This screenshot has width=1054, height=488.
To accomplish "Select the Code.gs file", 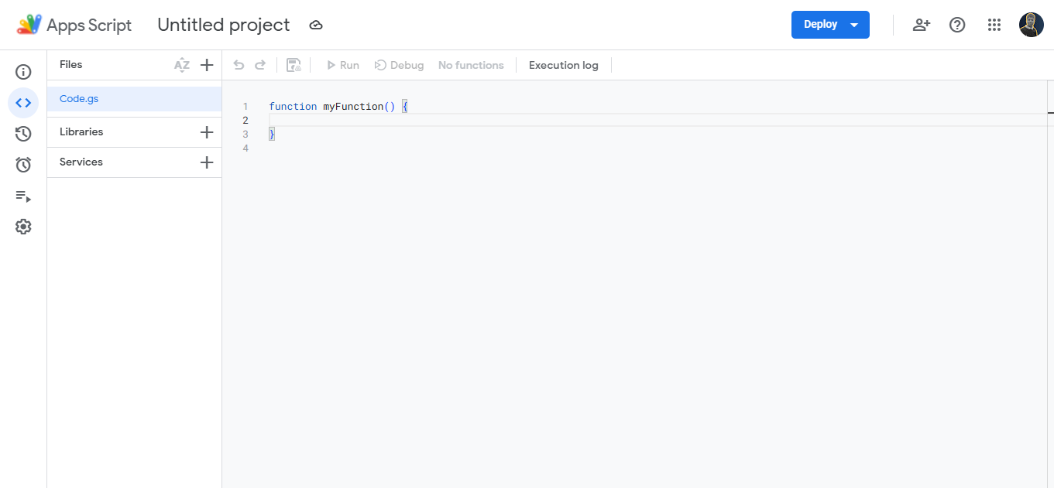I will pyautogui.click(x=134, y=99).
